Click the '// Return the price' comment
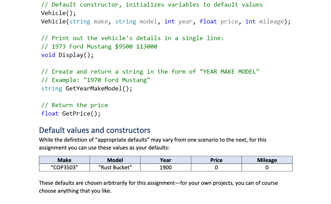The width and height of the screenshot is (331, 204). point(75,105)
